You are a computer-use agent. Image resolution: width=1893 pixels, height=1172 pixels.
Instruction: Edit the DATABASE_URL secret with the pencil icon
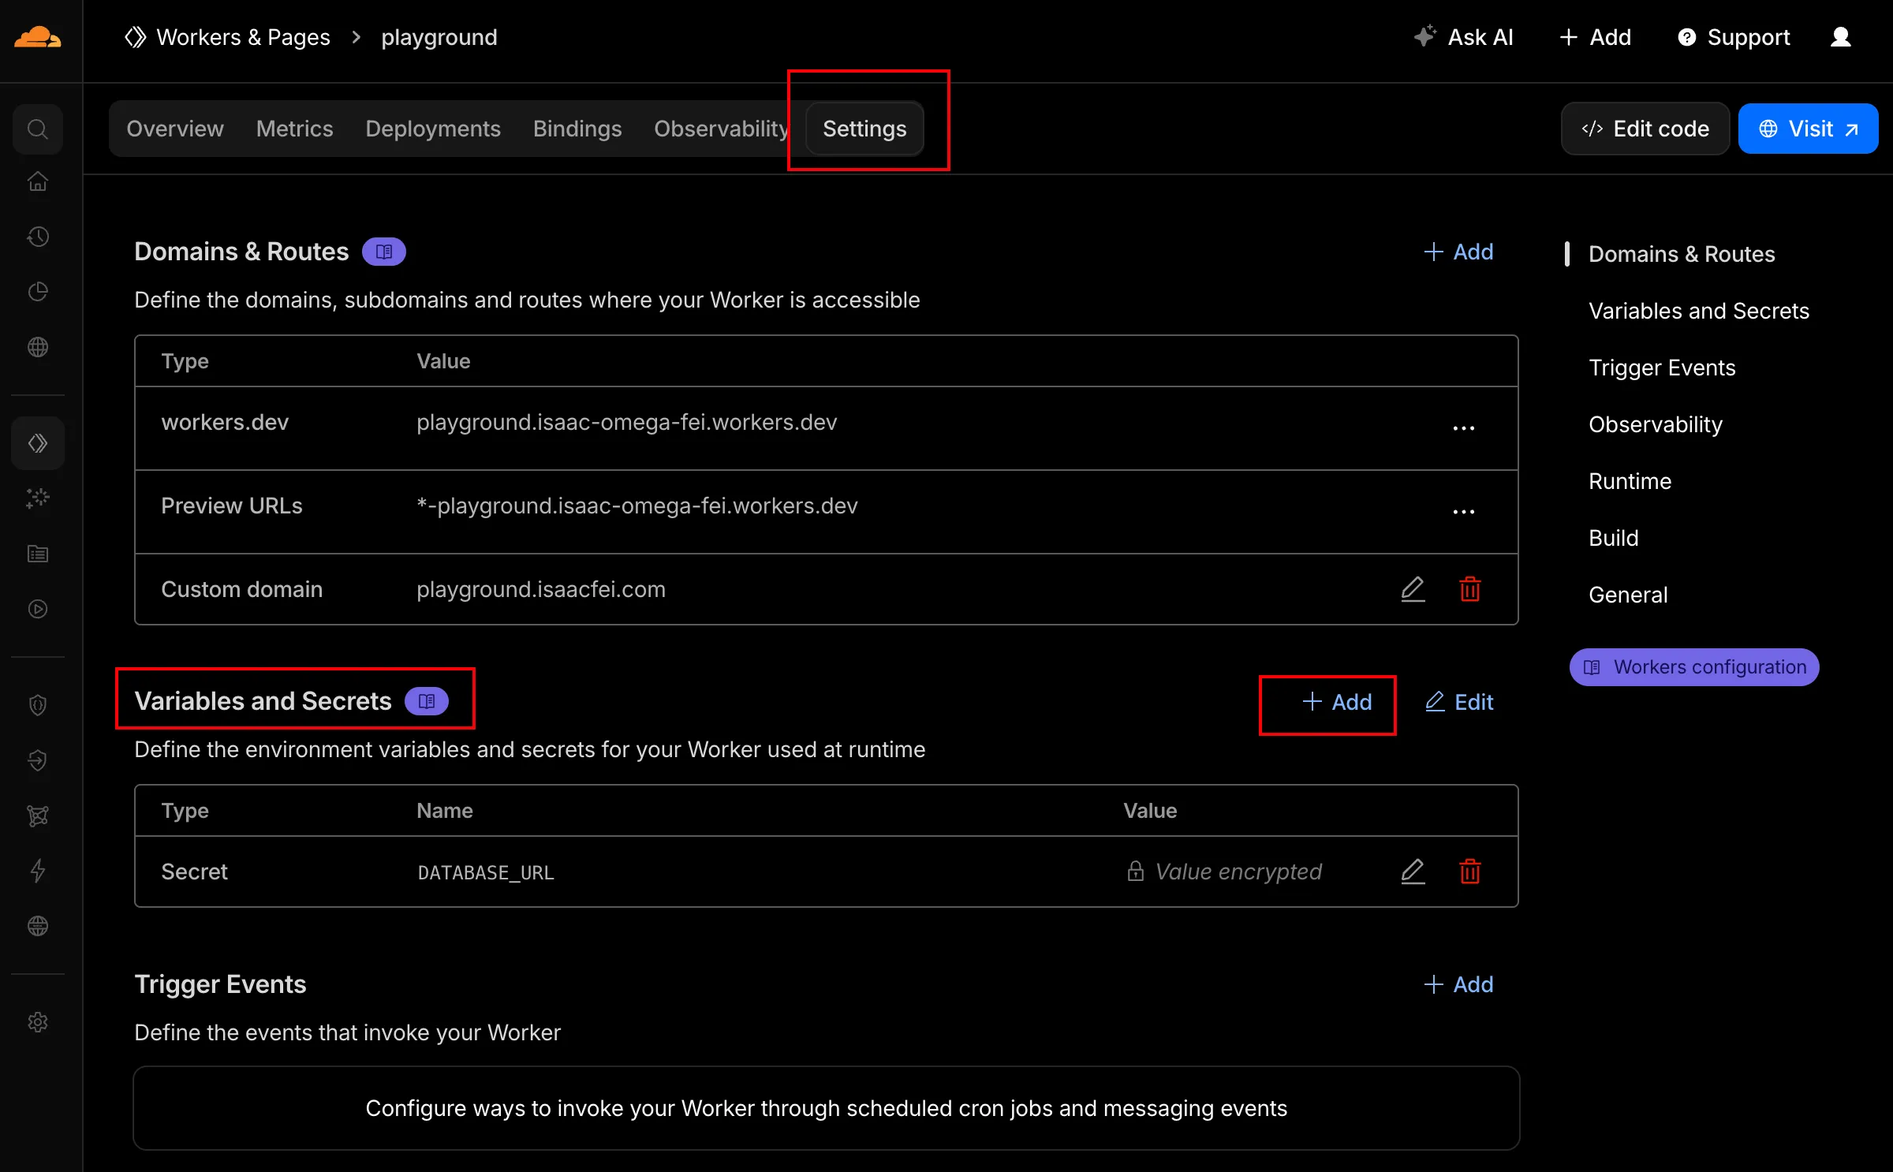click(x=1413, y=872)
